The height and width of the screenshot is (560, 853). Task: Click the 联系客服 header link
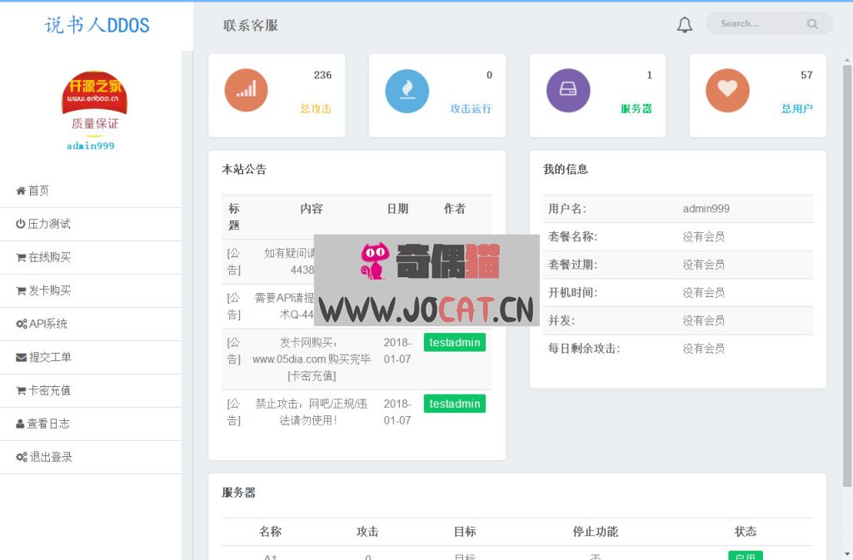click(250, 26)
